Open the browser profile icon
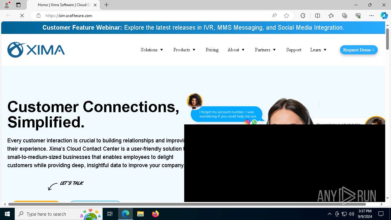The height and width of the screenshot is (220, 391). click(x=7, y=5)
